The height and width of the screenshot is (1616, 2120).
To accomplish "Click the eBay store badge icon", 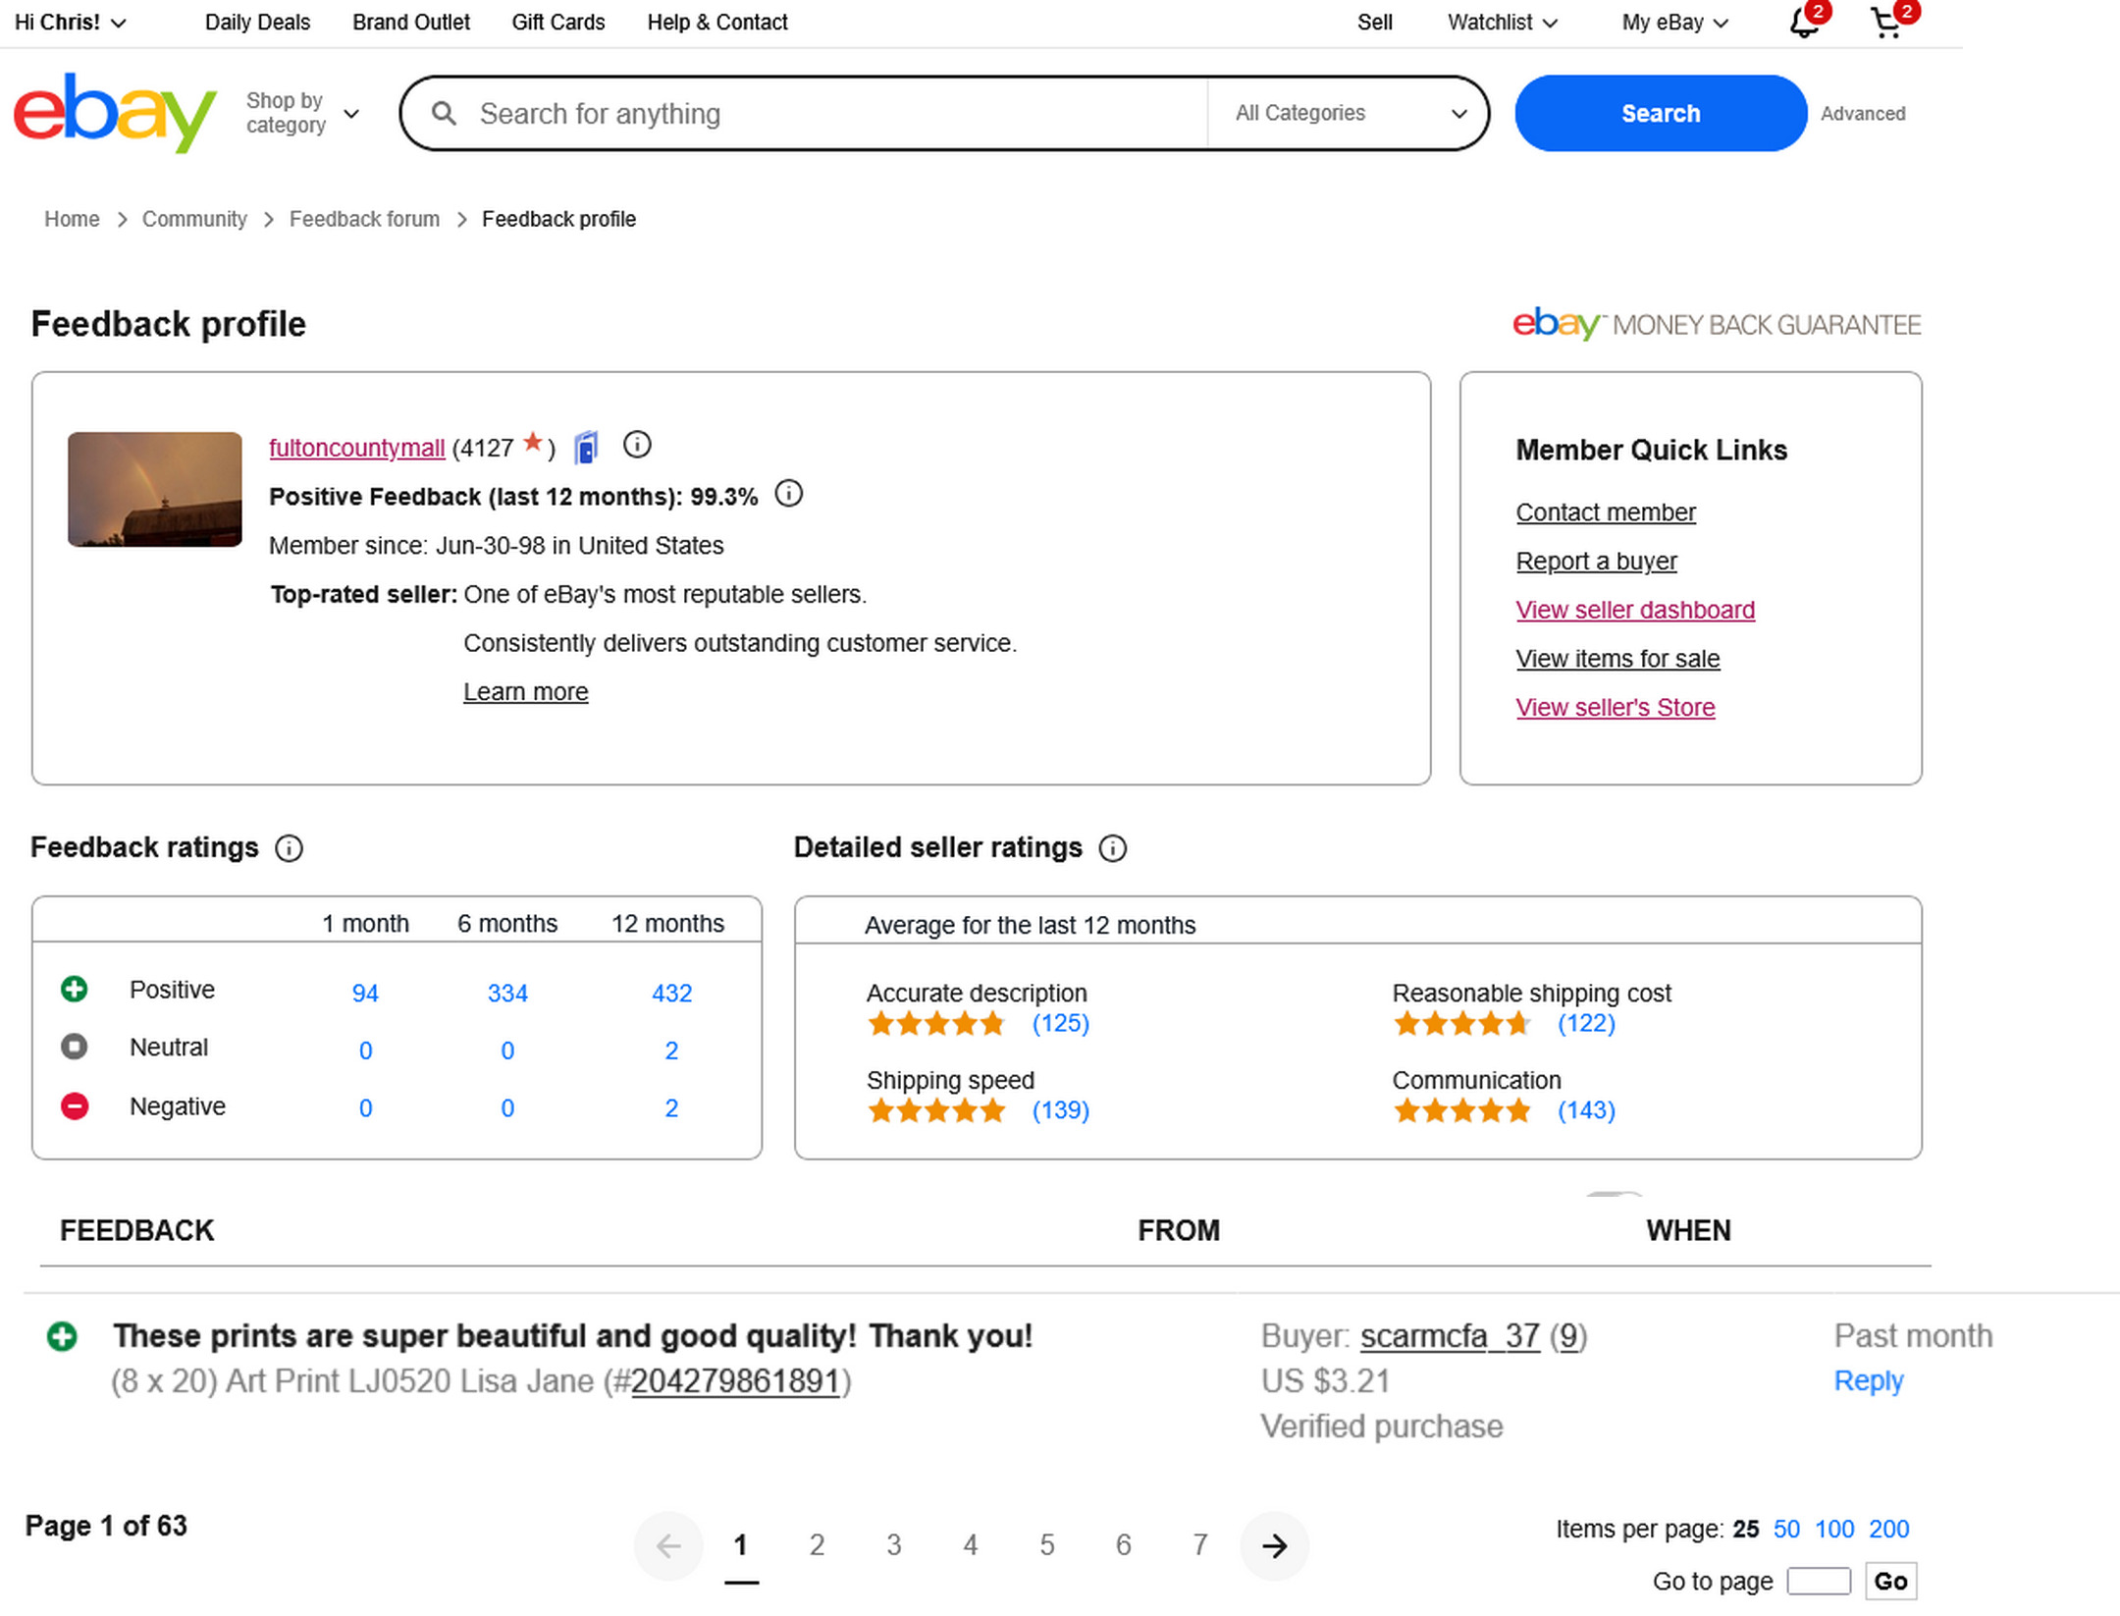I will click(x=586, y=448).
